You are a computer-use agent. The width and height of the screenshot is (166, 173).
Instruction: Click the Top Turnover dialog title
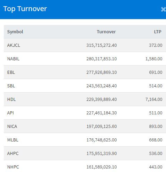[x=25, y=9]
